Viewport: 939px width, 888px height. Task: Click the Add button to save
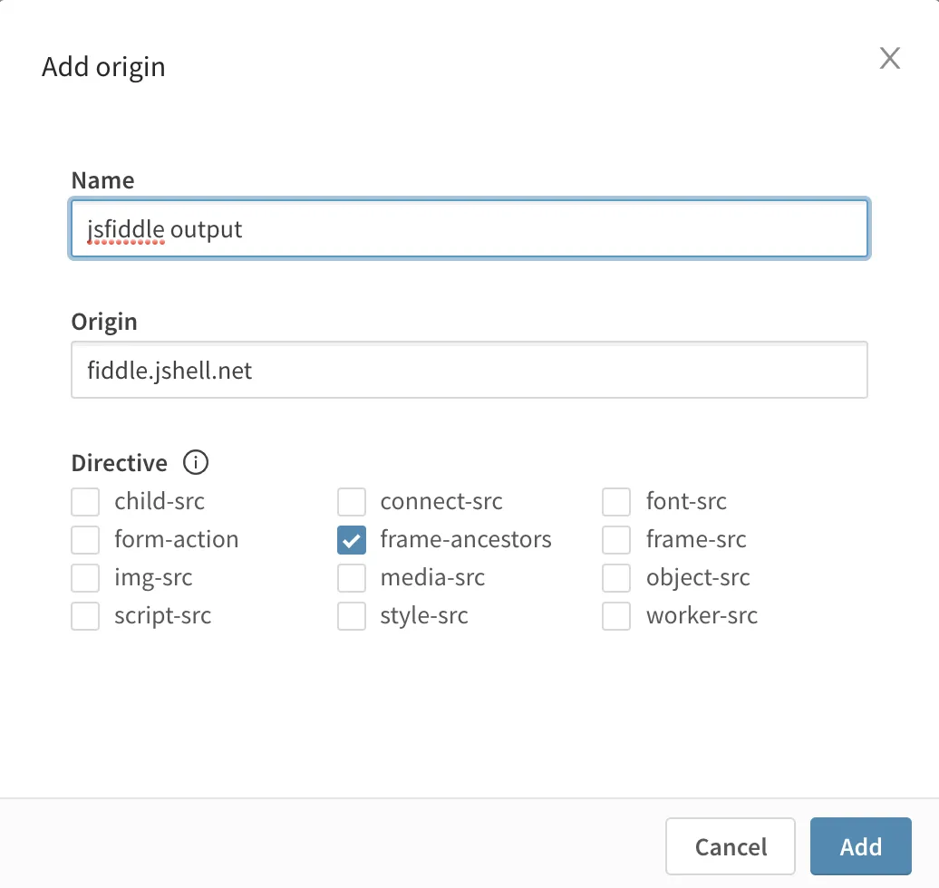coord(860,845)
